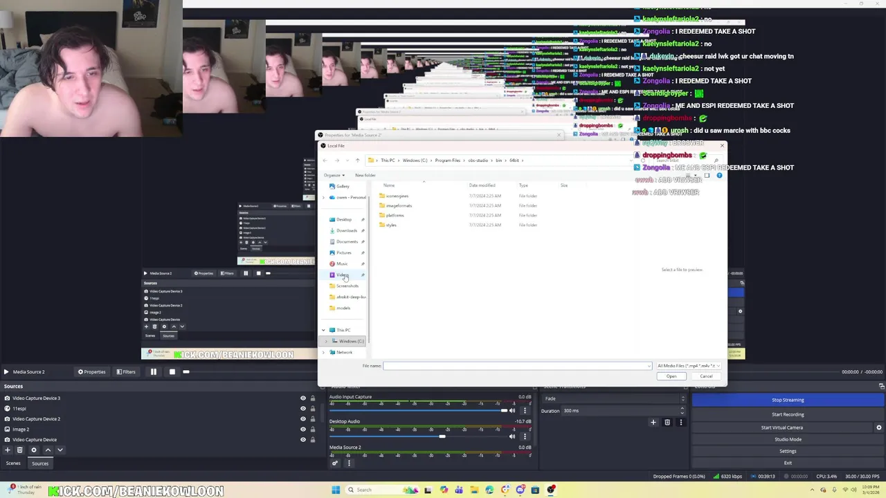Open virtual camera settings gear
The width and height of the screenshot is (886, 498).
tap(879, 427)
